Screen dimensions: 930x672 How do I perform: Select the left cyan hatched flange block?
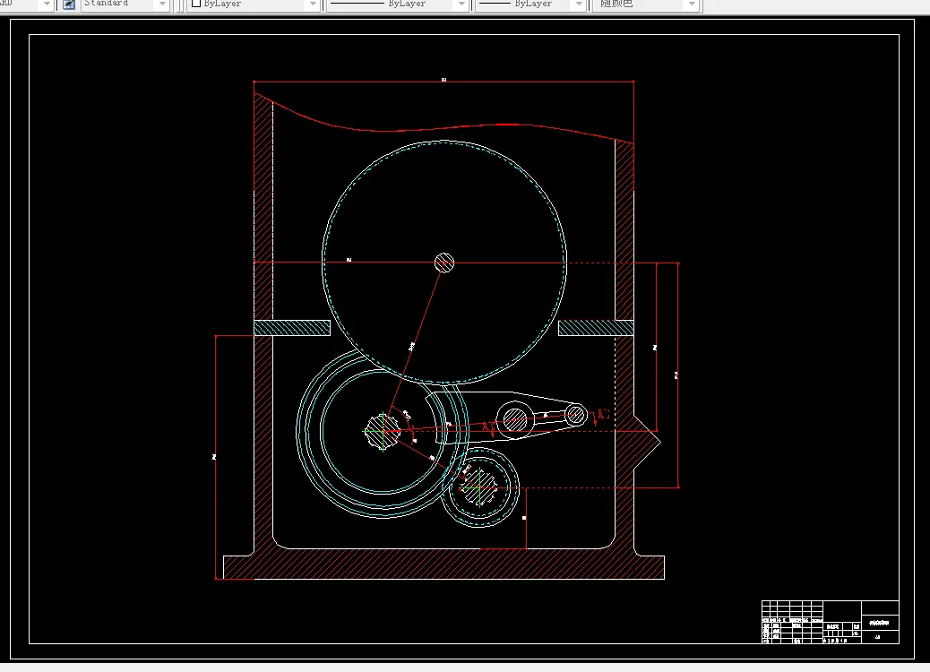(292, 328)
